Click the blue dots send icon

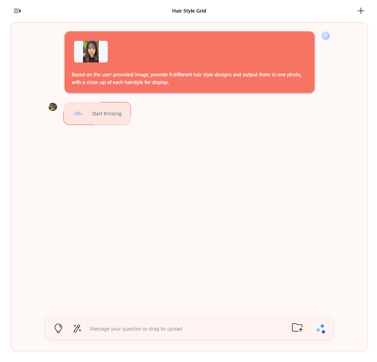point(321,329)
